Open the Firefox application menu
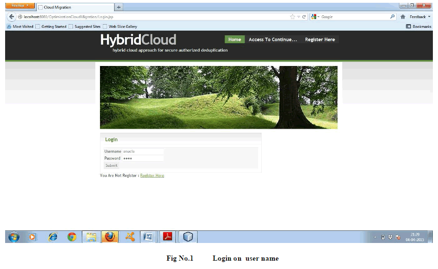The height and width of the screenshot is (269, 438). pyautogui.click(x=20, y=6)
